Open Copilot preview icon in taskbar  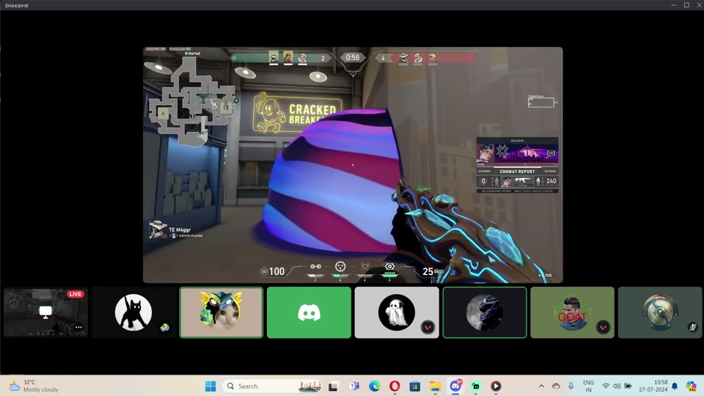(x=691, y=386)
